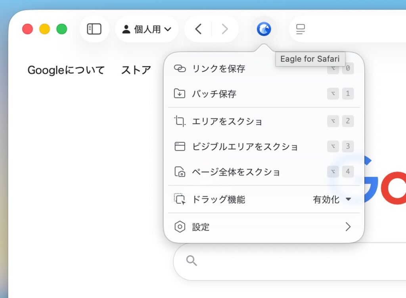Open the Googleについて link
Screen dimensions: 406x298
(66, 70)
